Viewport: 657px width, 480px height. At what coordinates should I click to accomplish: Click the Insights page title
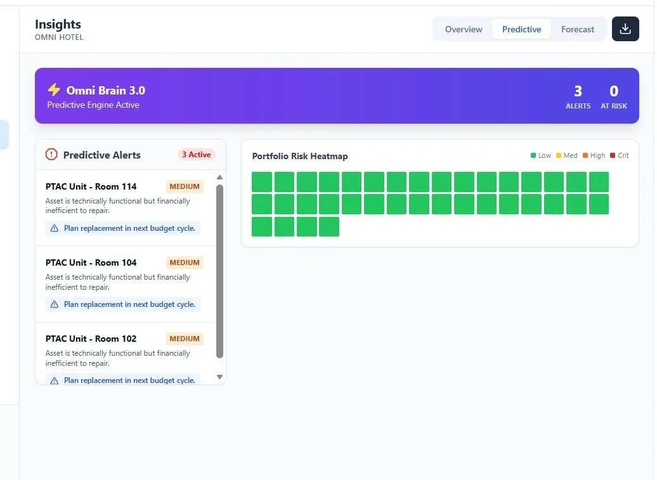tap(58, 24)
